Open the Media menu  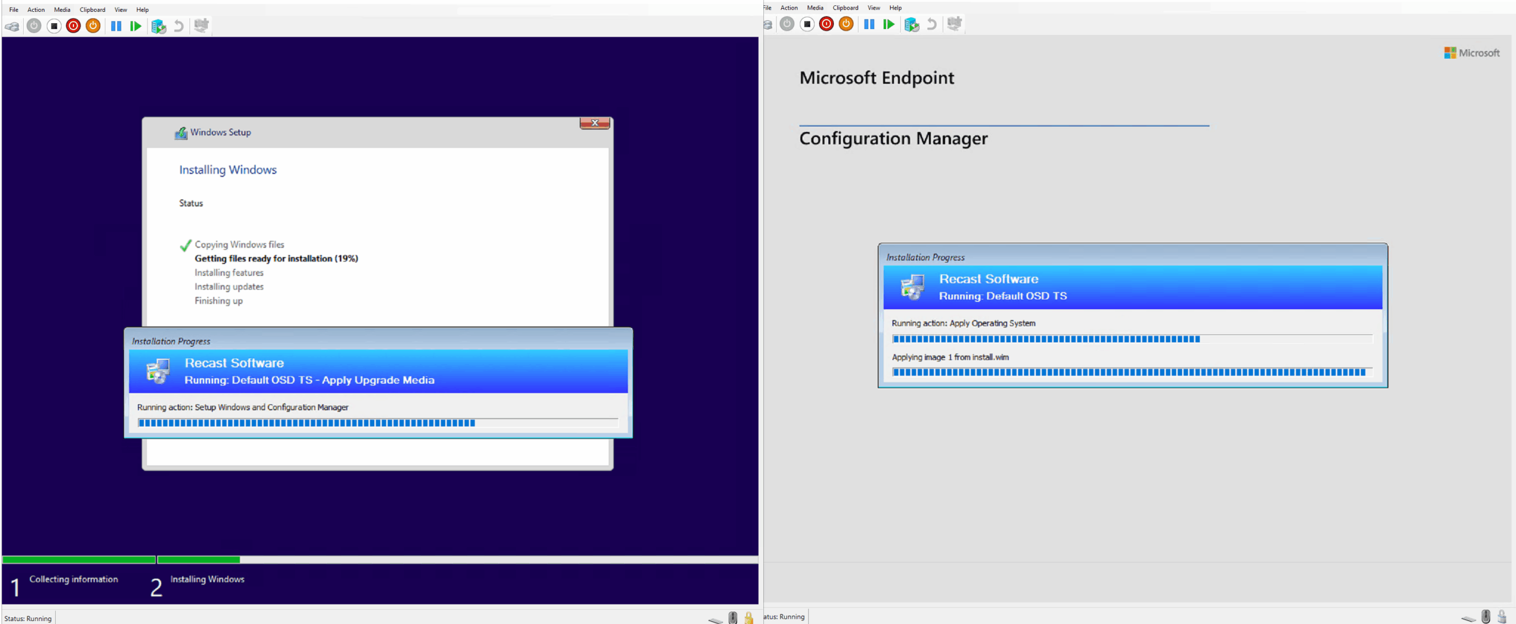(62, 9)
